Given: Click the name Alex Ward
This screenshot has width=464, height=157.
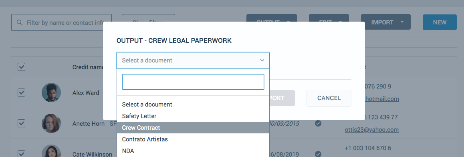Looking at the screenshot, I should (86, 93).
